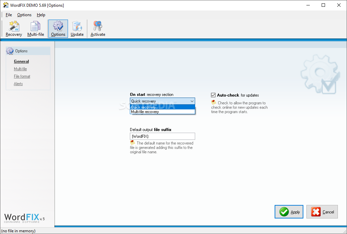Screen dimensions: 347x234
Task: Cancel the option changes
Action: click(x=322, y=212)
